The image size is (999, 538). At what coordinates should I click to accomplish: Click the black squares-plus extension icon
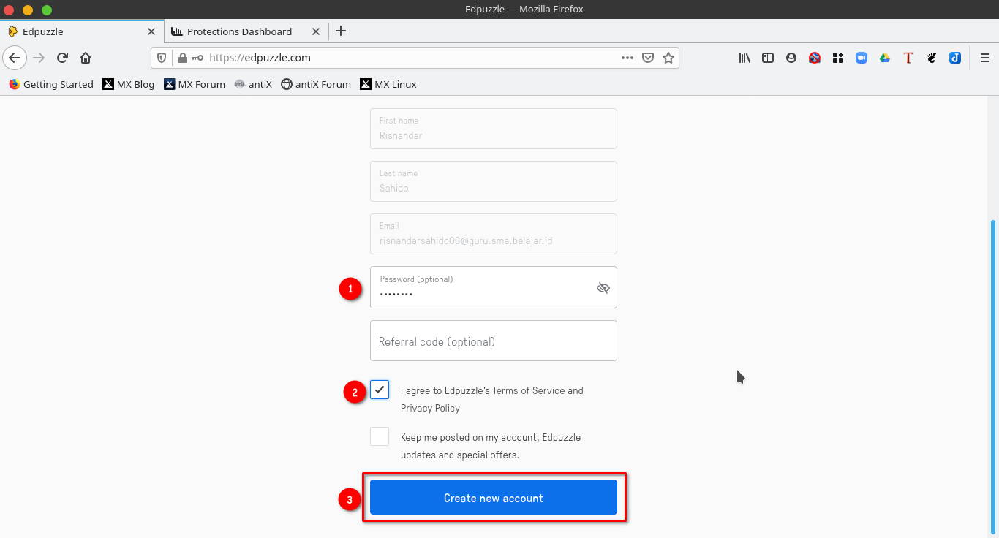[838, 58]
